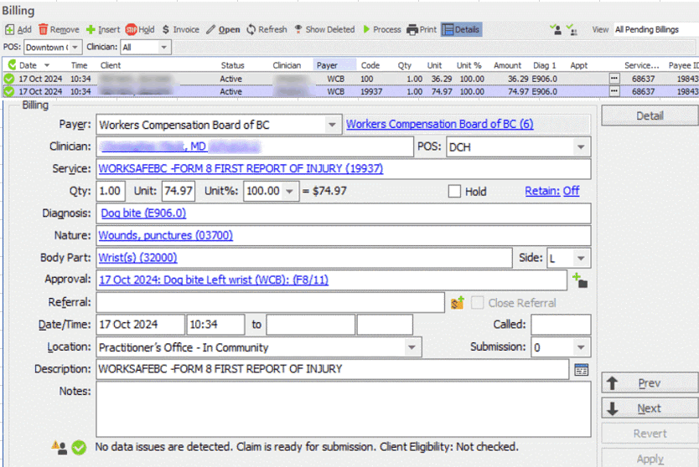Viewport: 699px width, 467px height.
Task: Click the Process play icon
Action: (367, 29)
